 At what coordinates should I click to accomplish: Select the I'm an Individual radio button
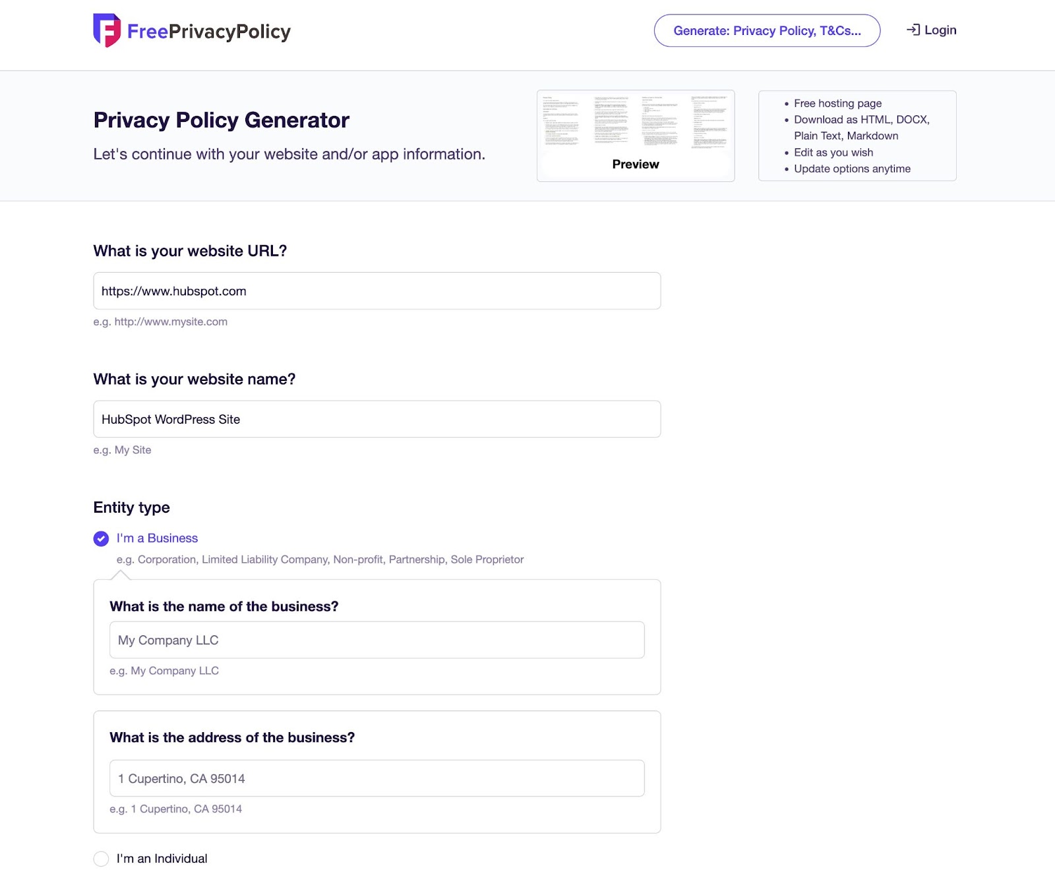click(x=101, y=859)
